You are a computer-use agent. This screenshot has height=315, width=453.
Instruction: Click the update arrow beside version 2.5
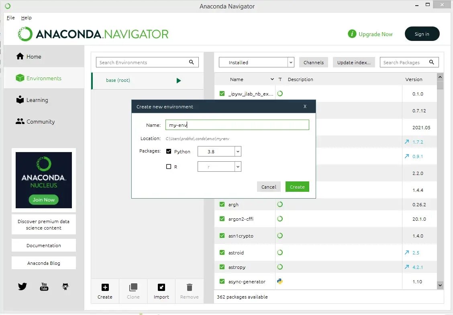point(407,253)
